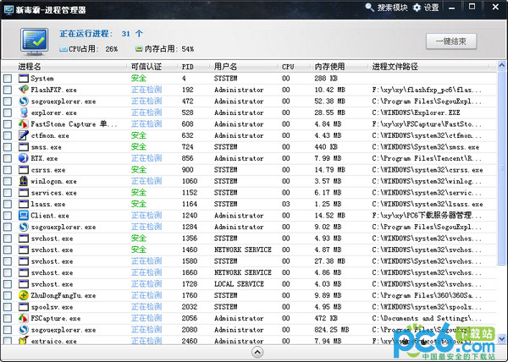Click the FastStone Capture process icon
This screenshot has height=362, width=508.
[24, 123]
